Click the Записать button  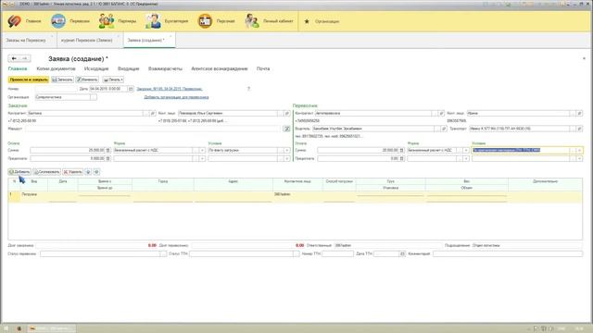point(63,80)
